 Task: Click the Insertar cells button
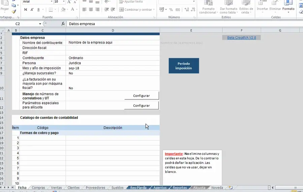tap(262, 6)
